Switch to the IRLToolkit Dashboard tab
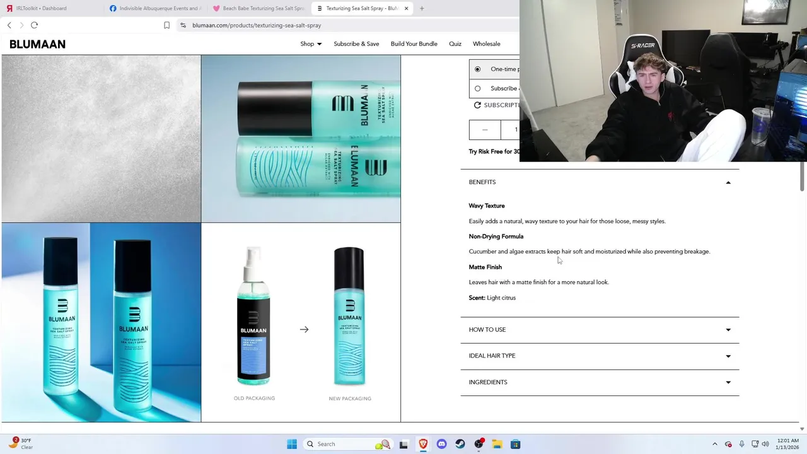The height and width of the screenshot is (454, 807). 50,8
